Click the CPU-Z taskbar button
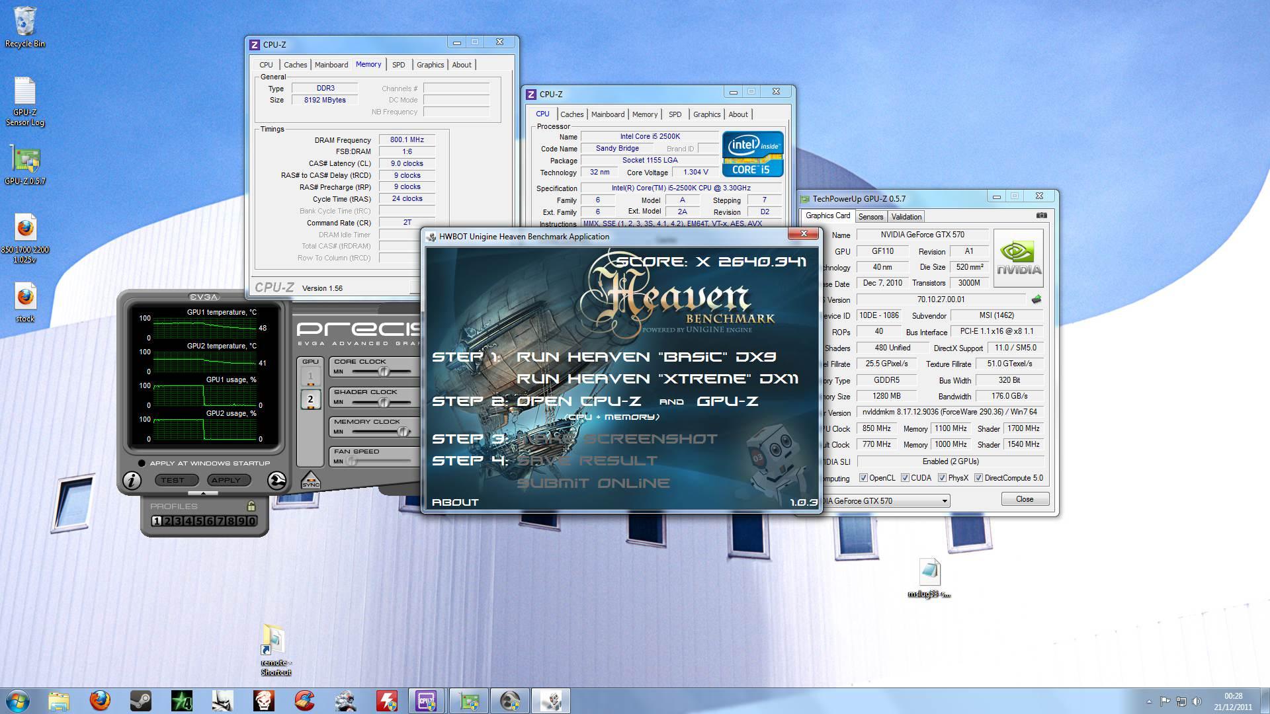This screenshot has height=714, width=1270. pyautogui.click(x=427, y=701)
